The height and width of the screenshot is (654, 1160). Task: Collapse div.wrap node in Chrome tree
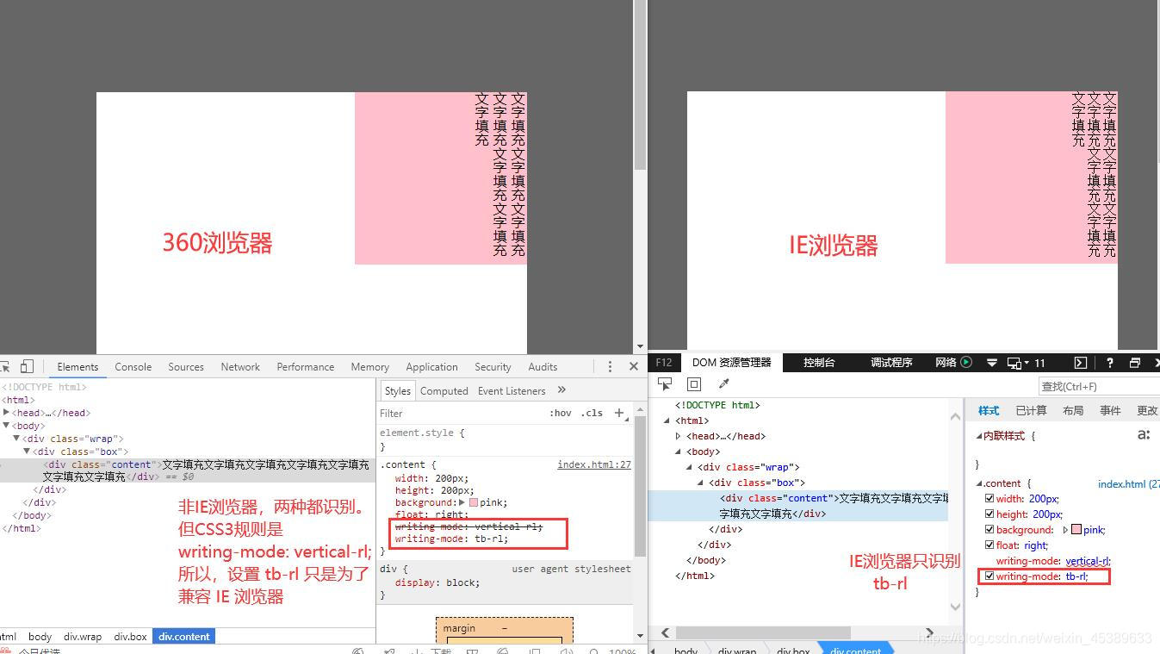tap(17, 438)
